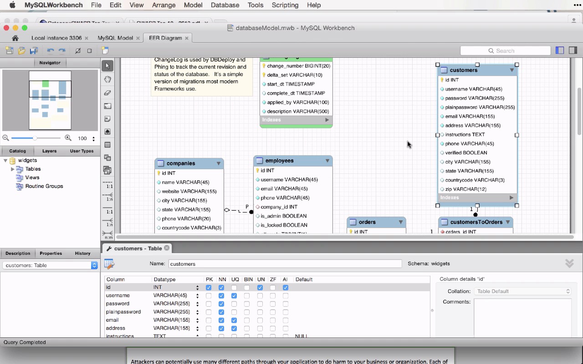This screenshot has width=583, height=364.
Task: Switch to the User Types tab
Action: [82, 151]
